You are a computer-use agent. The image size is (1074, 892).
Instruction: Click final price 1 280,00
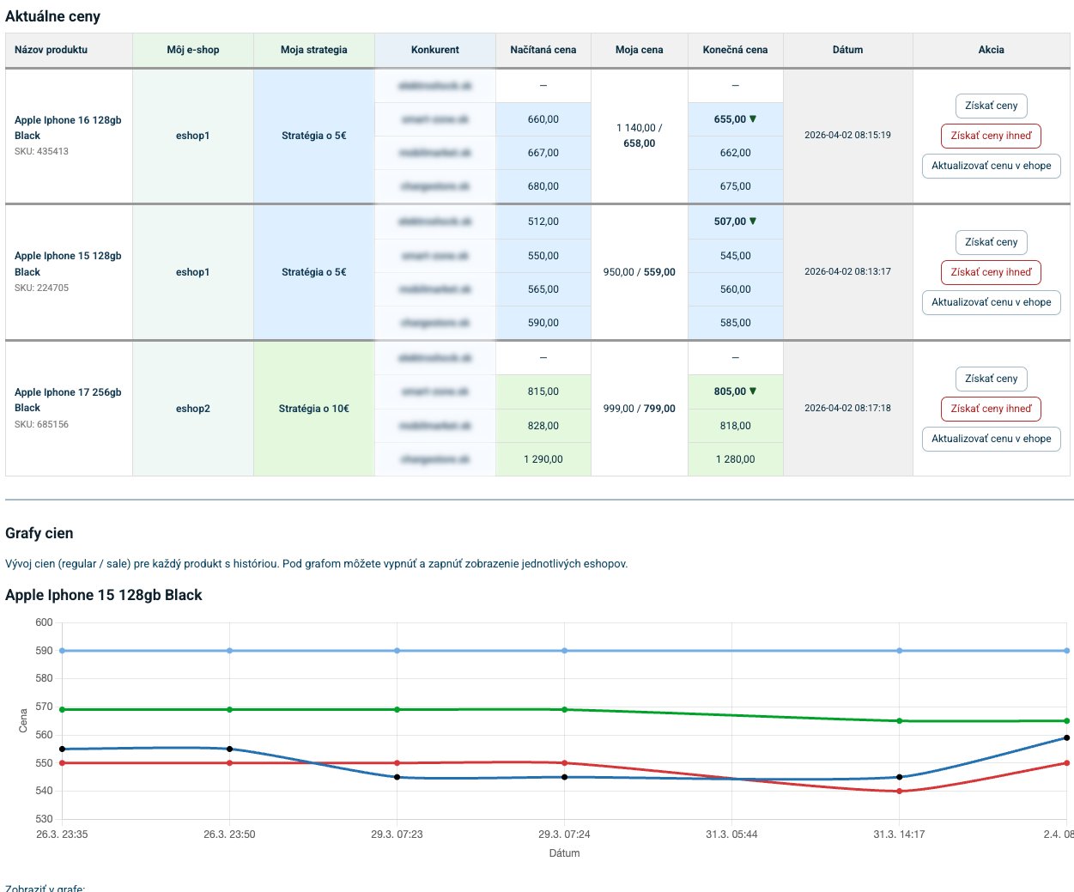pyautogui.click(x=736, y=459)
